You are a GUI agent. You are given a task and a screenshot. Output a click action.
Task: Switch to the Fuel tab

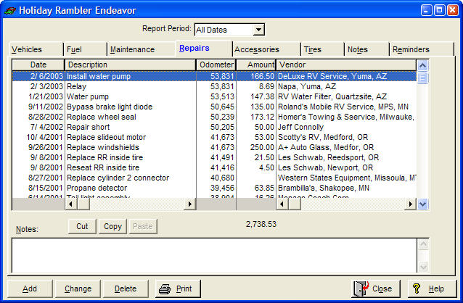85,49
